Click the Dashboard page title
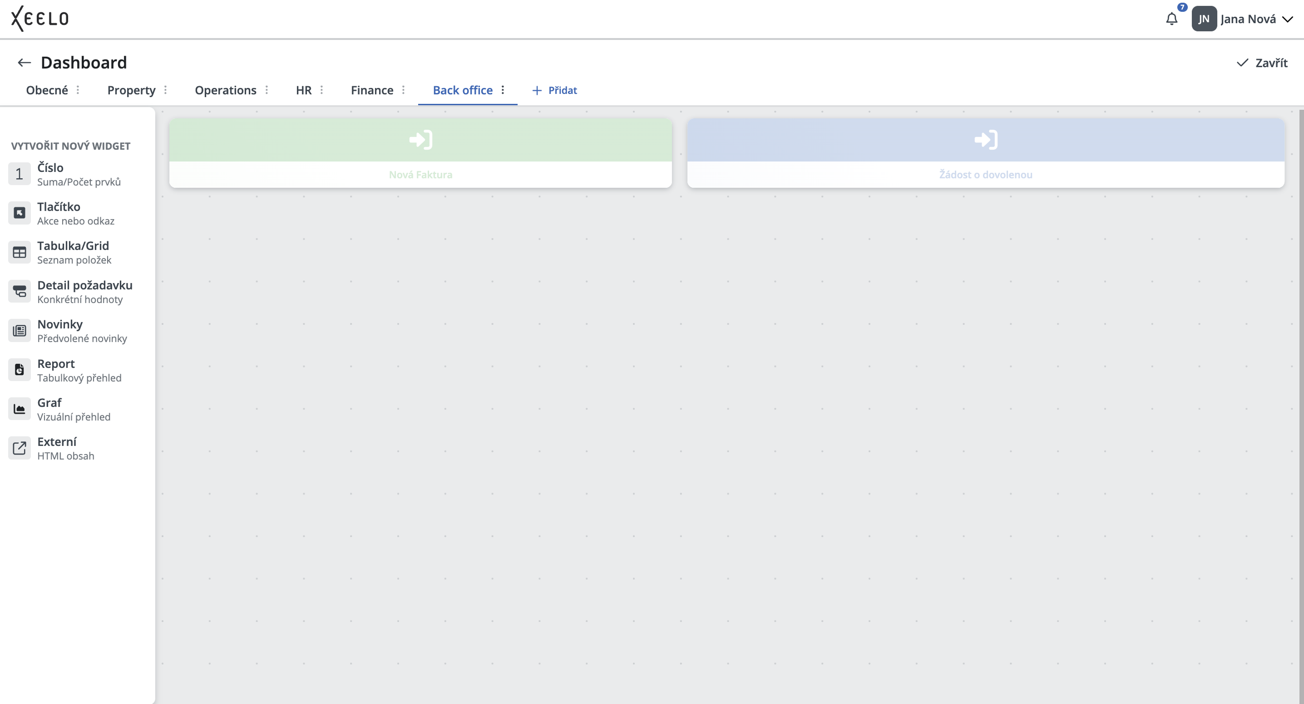This screenshot has width=1304, height=704. [84, 63]
